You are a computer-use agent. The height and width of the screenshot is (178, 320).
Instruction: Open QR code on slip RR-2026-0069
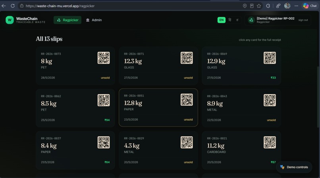[x=270, y=58]
